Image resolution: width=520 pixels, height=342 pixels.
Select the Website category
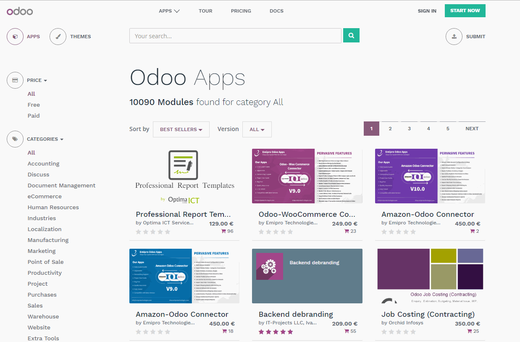39,327
